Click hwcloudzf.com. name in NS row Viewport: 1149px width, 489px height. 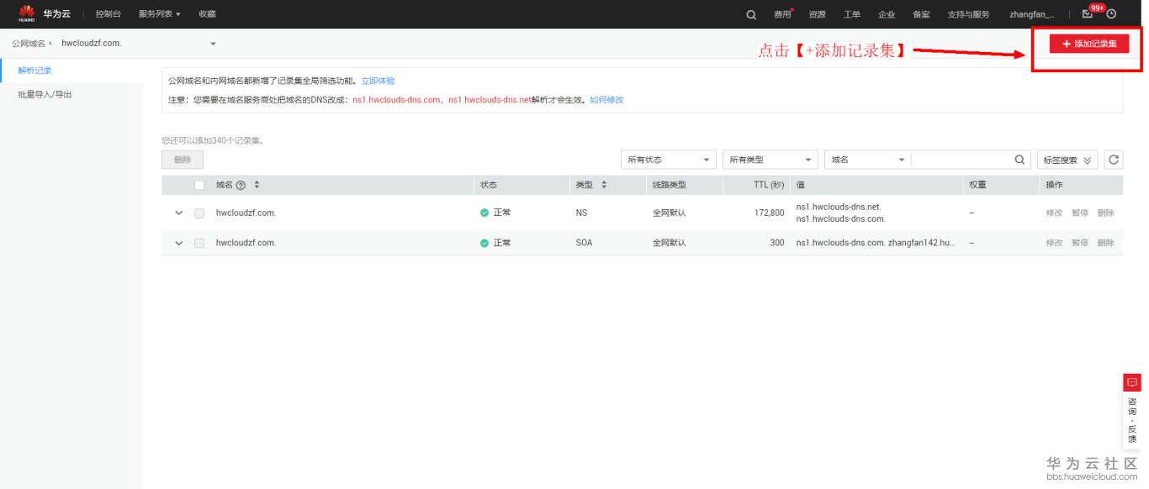[246, 213]
